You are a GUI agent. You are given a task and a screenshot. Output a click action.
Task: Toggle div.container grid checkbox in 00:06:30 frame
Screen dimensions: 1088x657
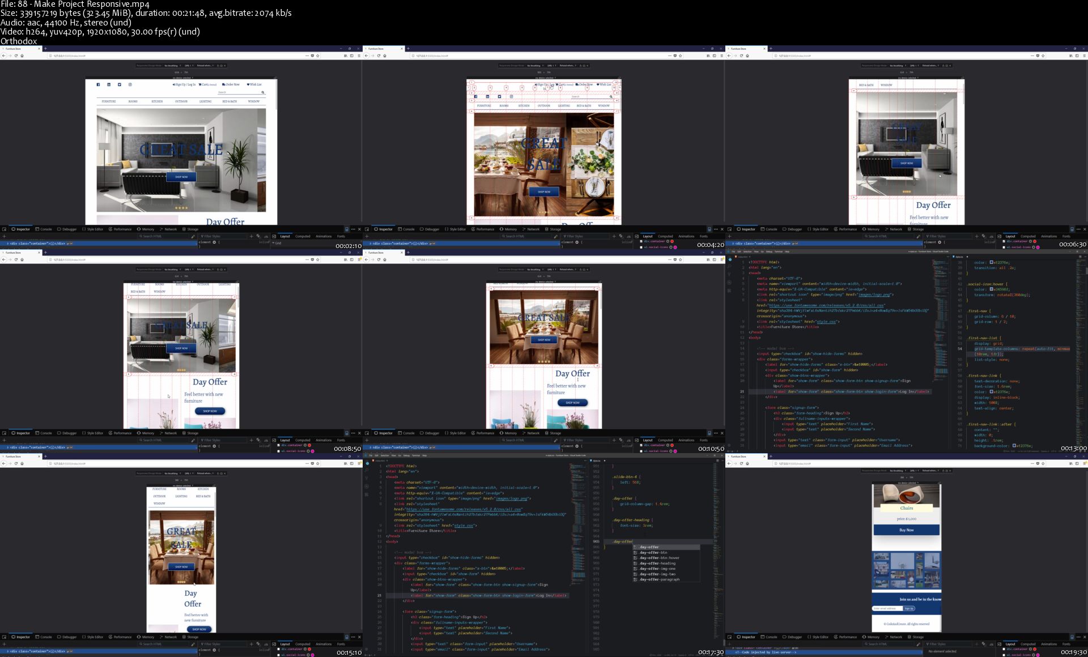tap(1004, 241)
